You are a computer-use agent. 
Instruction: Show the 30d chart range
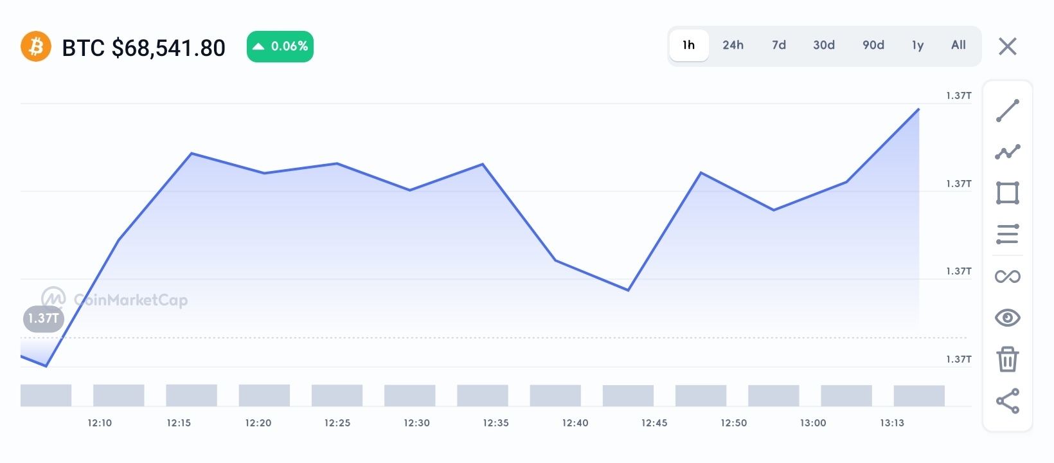pyautogui.click(x=824, y=45)
